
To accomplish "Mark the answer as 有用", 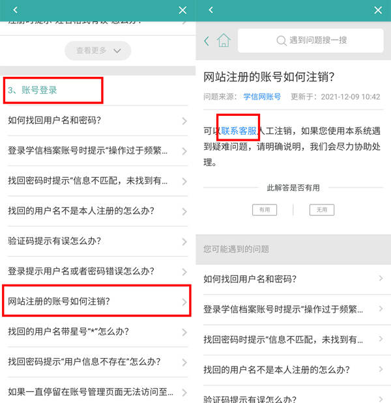I will (x=265, y=210).
